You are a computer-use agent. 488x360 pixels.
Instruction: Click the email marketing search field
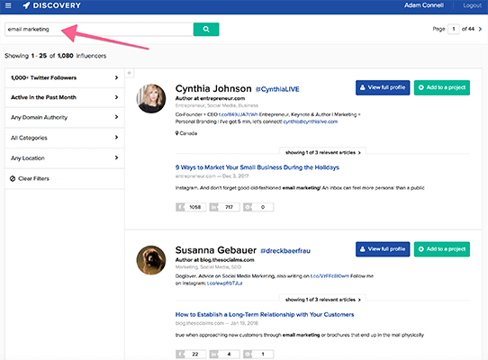pos(99,29)
